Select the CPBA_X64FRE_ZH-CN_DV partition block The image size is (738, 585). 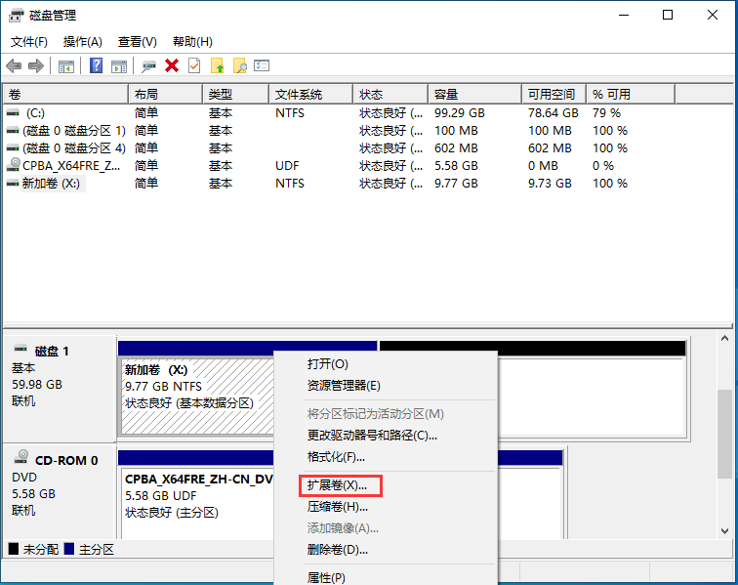click(x=197, y=495)
